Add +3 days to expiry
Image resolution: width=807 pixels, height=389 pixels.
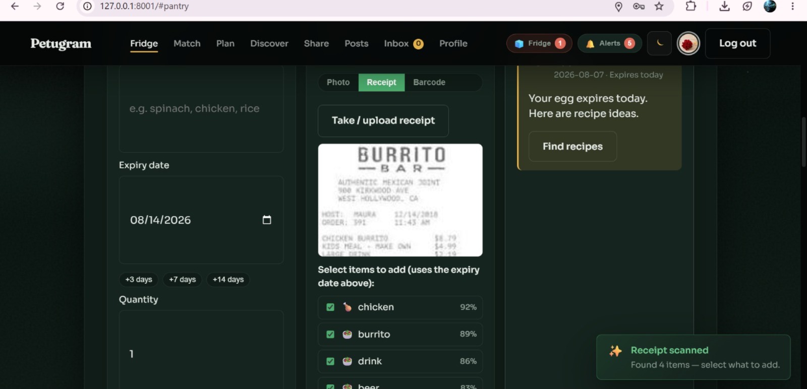(139, 280)
